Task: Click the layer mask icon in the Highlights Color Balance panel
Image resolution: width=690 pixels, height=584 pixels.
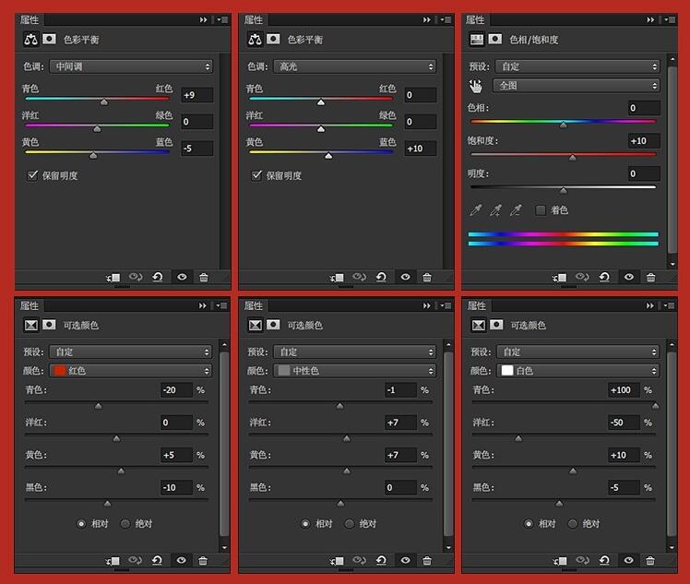Action: pos(273,39)
